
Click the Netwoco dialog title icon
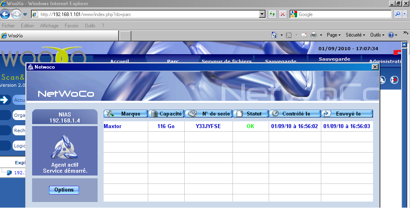click(31, 67)
